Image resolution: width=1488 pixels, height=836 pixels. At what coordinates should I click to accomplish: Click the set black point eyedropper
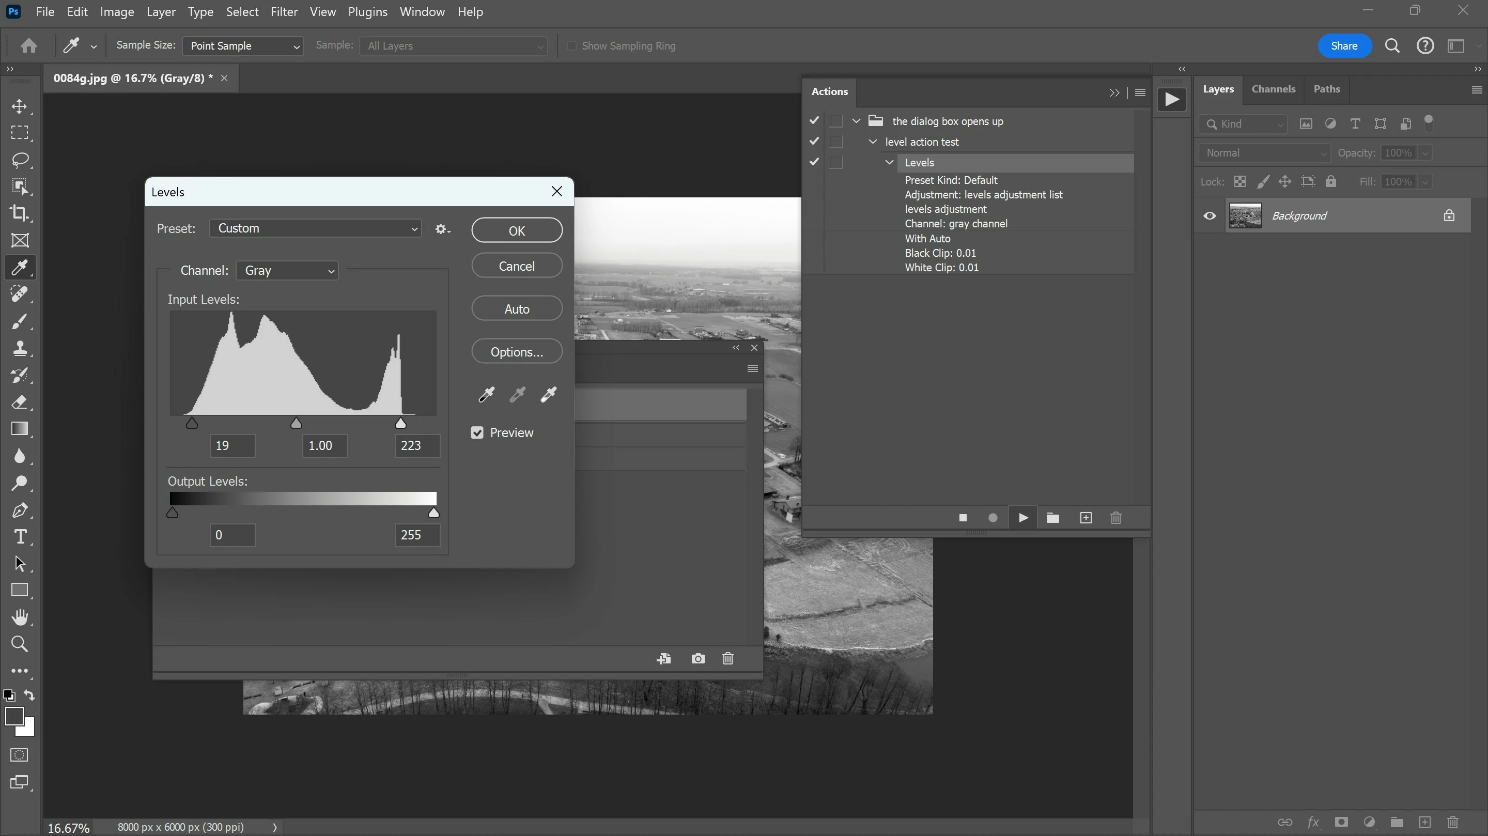(x=486, y=395)
